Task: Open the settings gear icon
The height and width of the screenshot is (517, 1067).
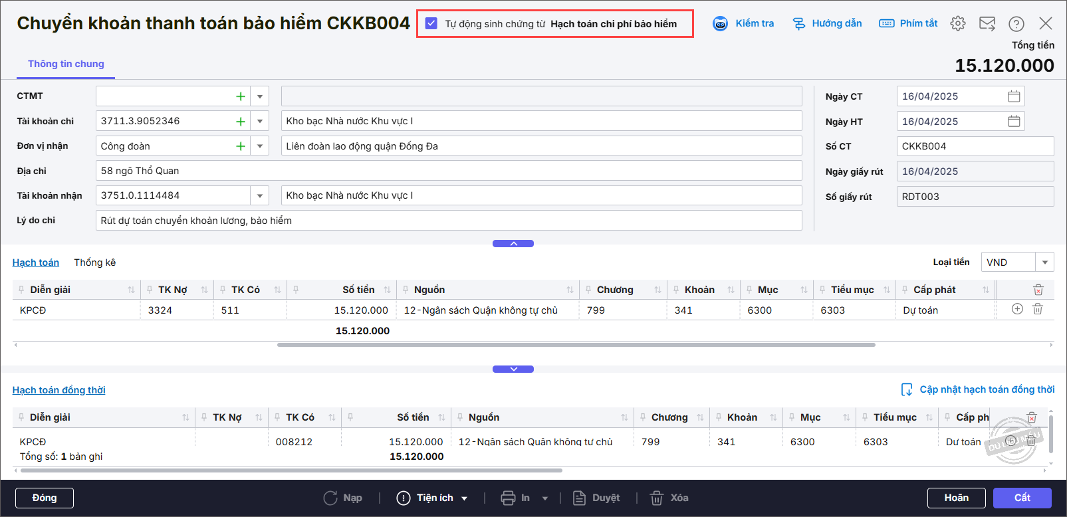Action: pyautogui.click(x=958, y=23)
